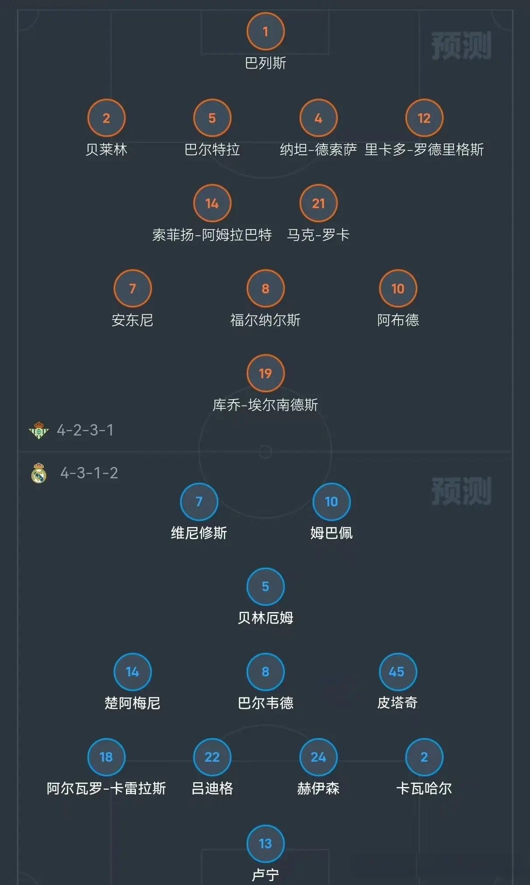Tap goalkeeper number 13 卢宁 badge

265,843
